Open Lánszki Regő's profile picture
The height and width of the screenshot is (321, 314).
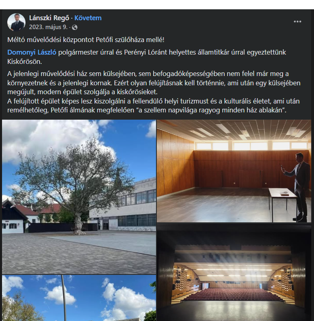(16, 22)
